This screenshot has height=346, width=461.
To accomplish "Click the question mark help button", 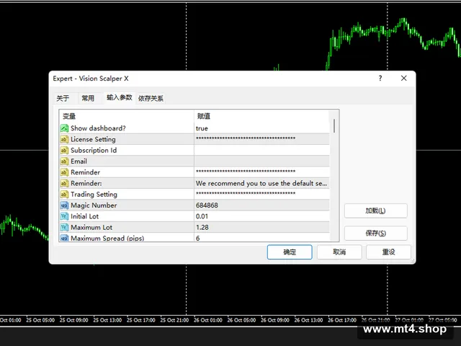I will [x=380, y=79].
